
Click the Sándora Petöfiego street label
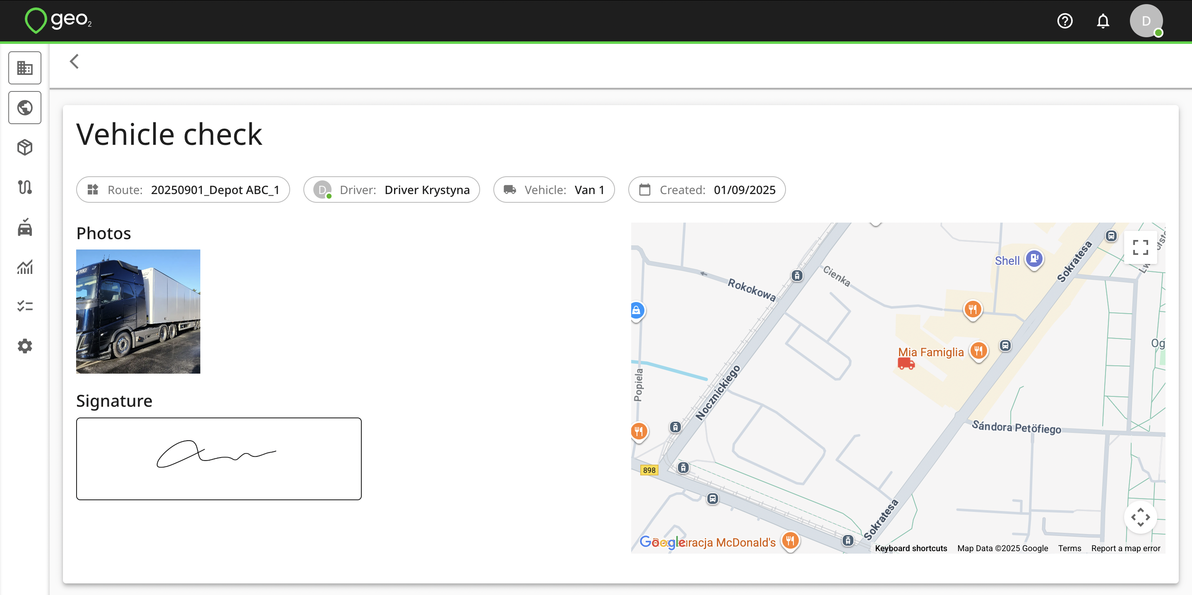tap(1017, 427)
